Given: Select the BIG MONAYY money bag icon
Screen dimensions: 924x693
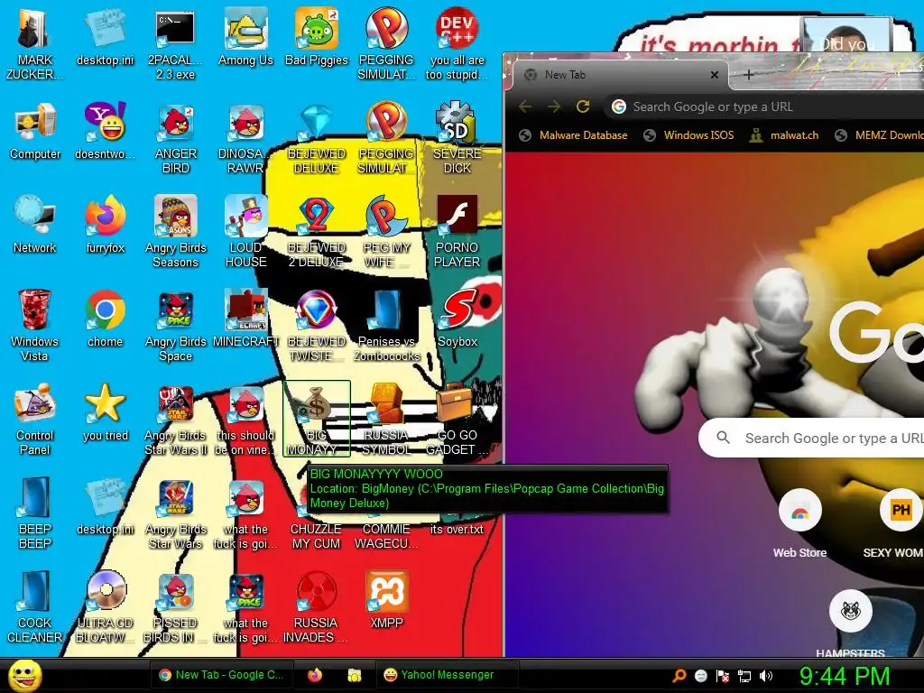Looking at the screenshot, I should tap(317, 419).
